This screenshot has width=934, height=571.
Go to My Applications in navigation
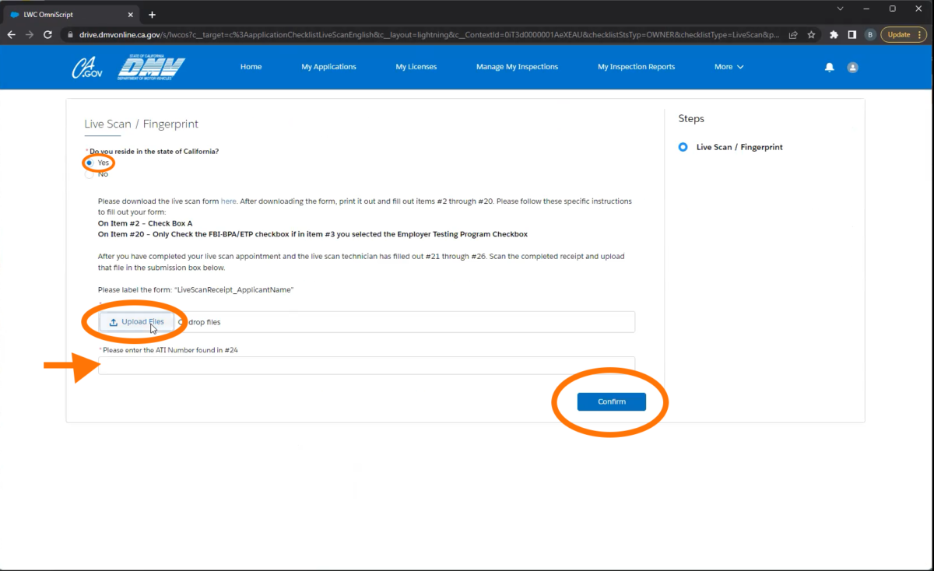click(x=328, y=67)
